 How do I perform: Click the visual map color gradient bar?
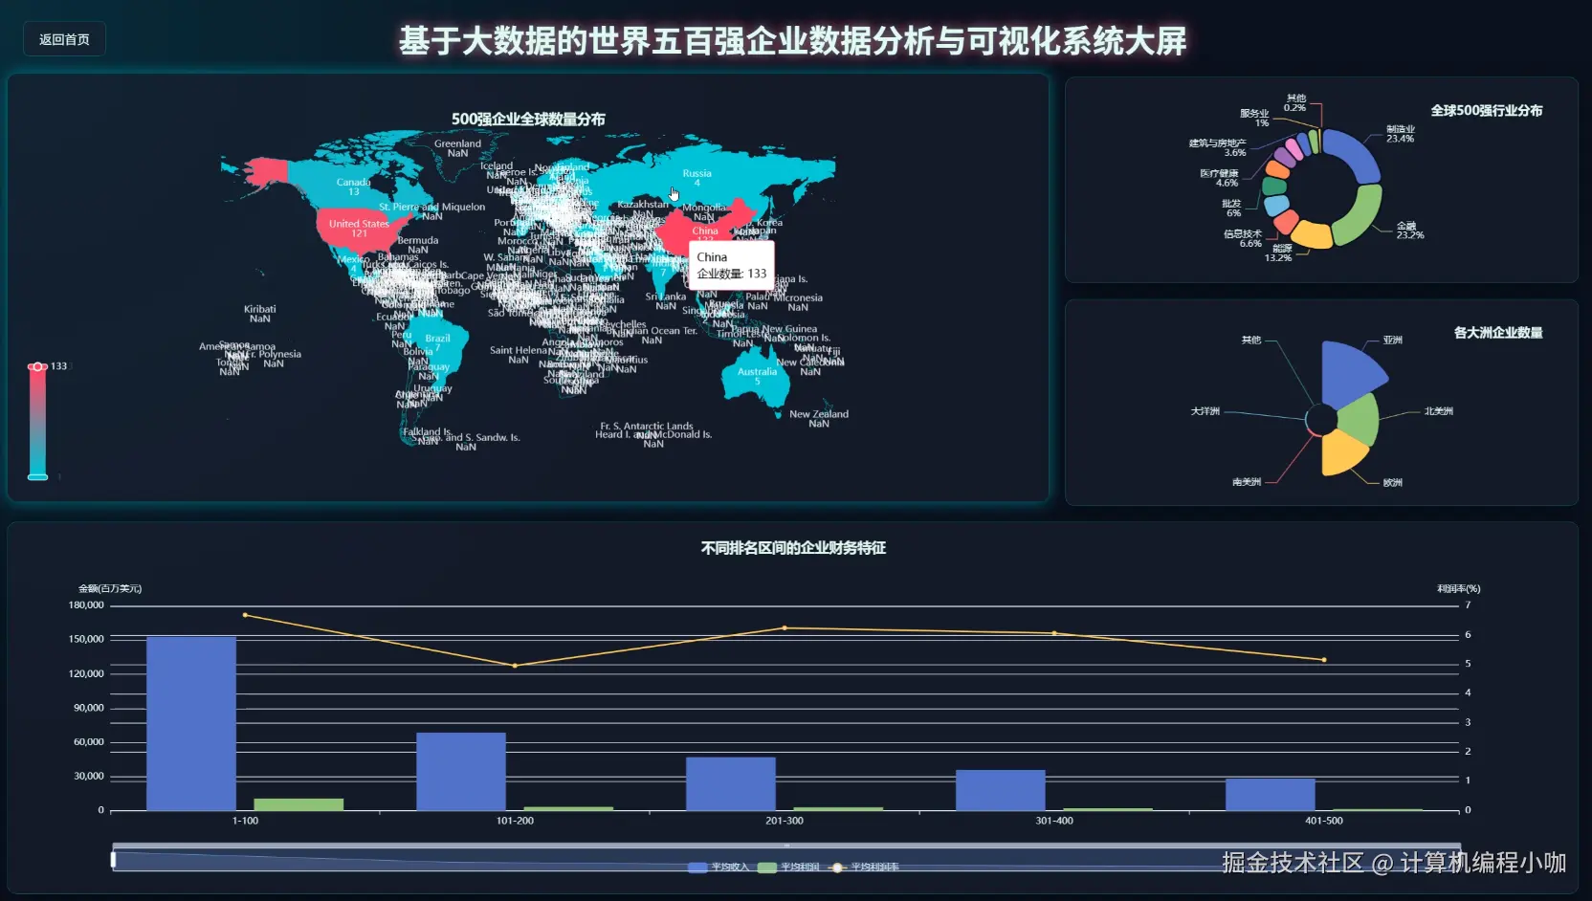(37, 421)
